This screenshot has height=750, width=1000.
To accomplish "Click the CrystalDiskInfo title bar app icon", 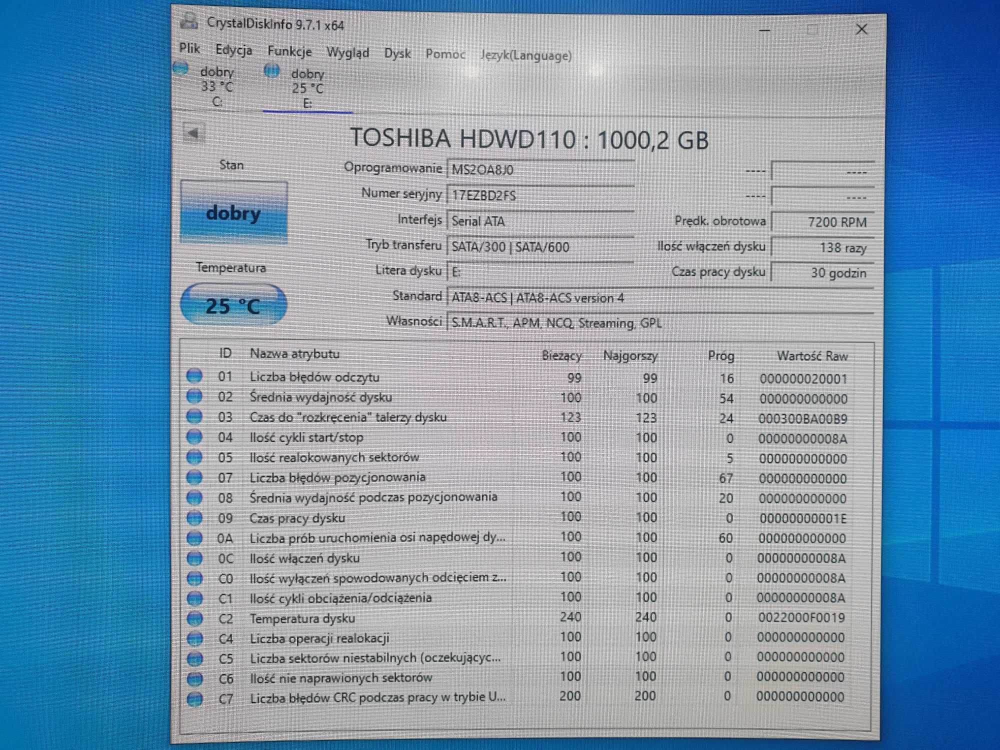I will coord(189,20).
